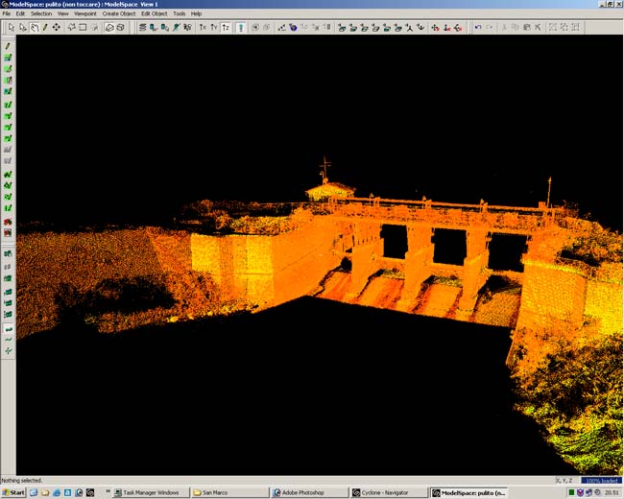Toggle the Ty axis lock button
624x499 pixels.
(x=214, y=28)
